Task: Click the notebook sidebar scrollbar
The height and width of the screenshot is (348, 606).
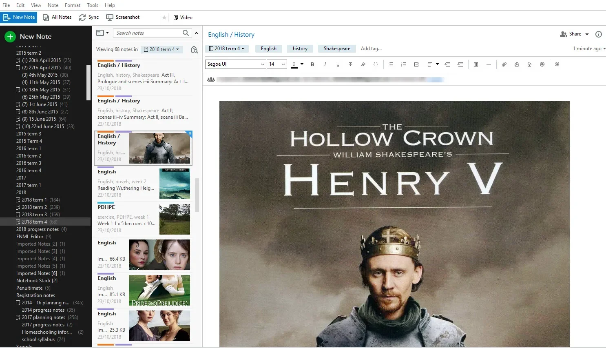Action: coord(88,82)
